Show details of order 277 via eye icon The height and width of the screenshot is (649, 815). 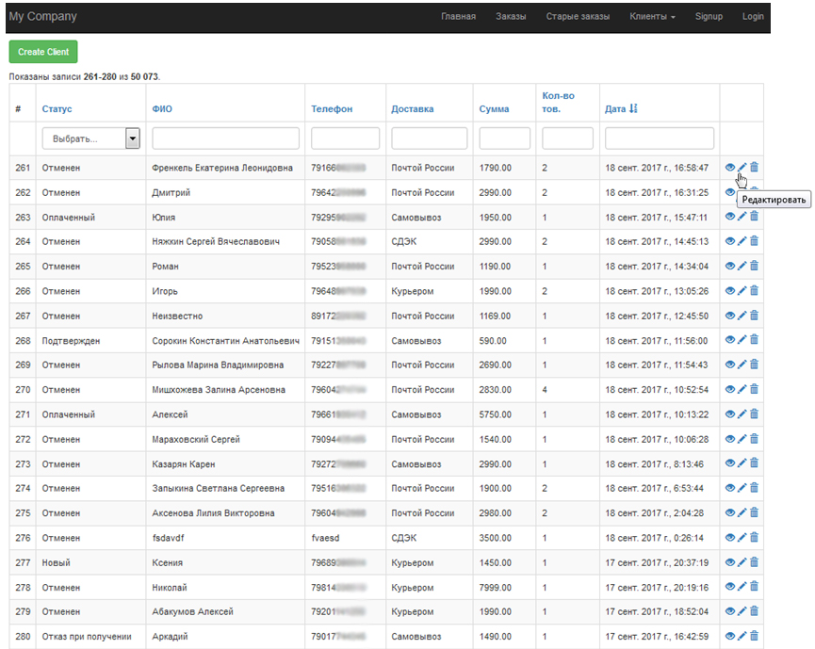(730, 562)
